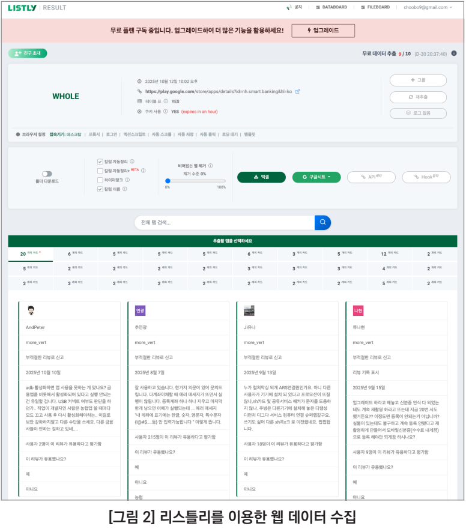Click the info icon next to 칼럼 자동정리+ BETA
The height and width of the screenshot is (529, 466).
pos(143,171)
